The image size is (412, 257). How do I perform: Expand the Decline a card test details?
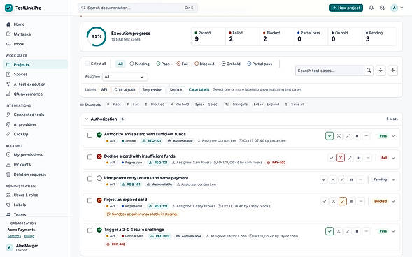click(x=393, y=158)
